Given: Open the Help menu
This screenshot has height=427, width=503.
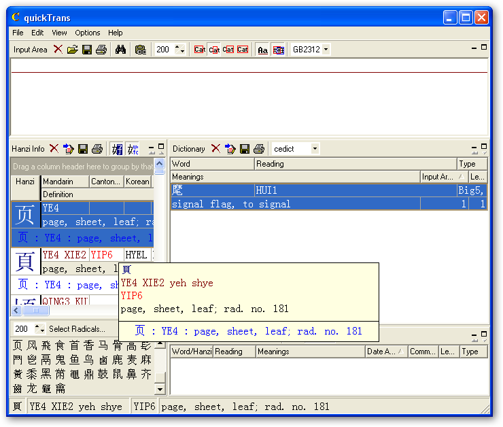Looking at the screenshot, I should point(115,33).
